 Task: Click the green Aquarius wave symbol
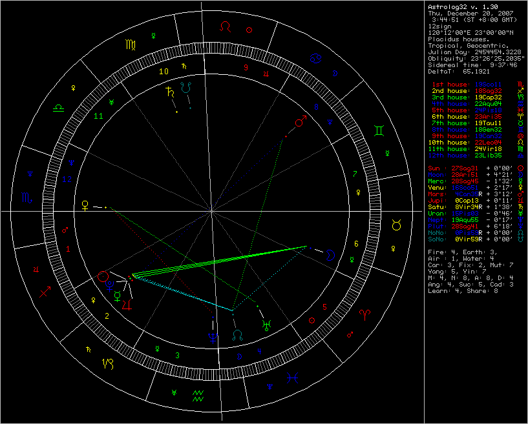199,395
